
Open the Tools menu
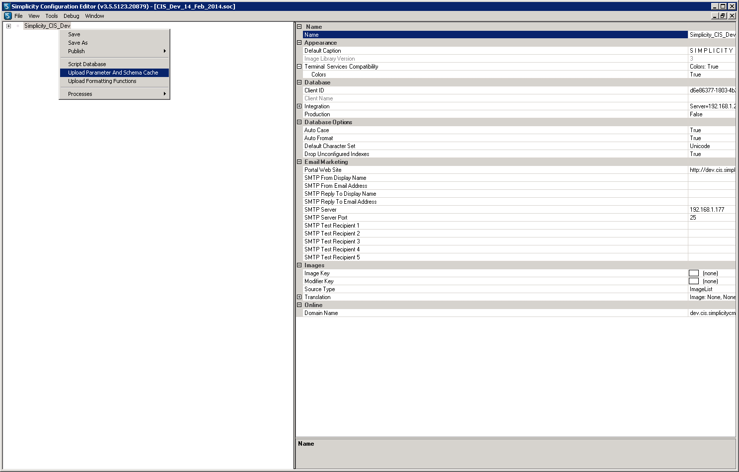tap(52, 16)
